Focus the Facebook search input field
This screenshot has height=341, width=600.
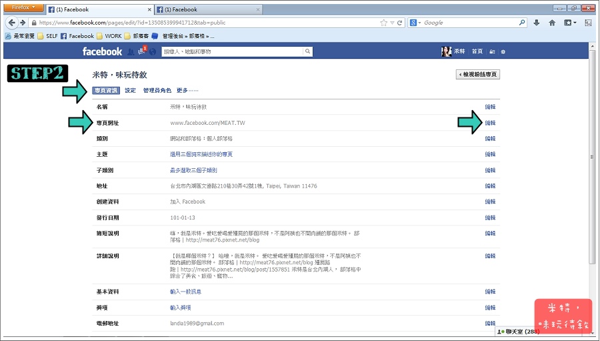pyautogui.click(x=232, y=51)
